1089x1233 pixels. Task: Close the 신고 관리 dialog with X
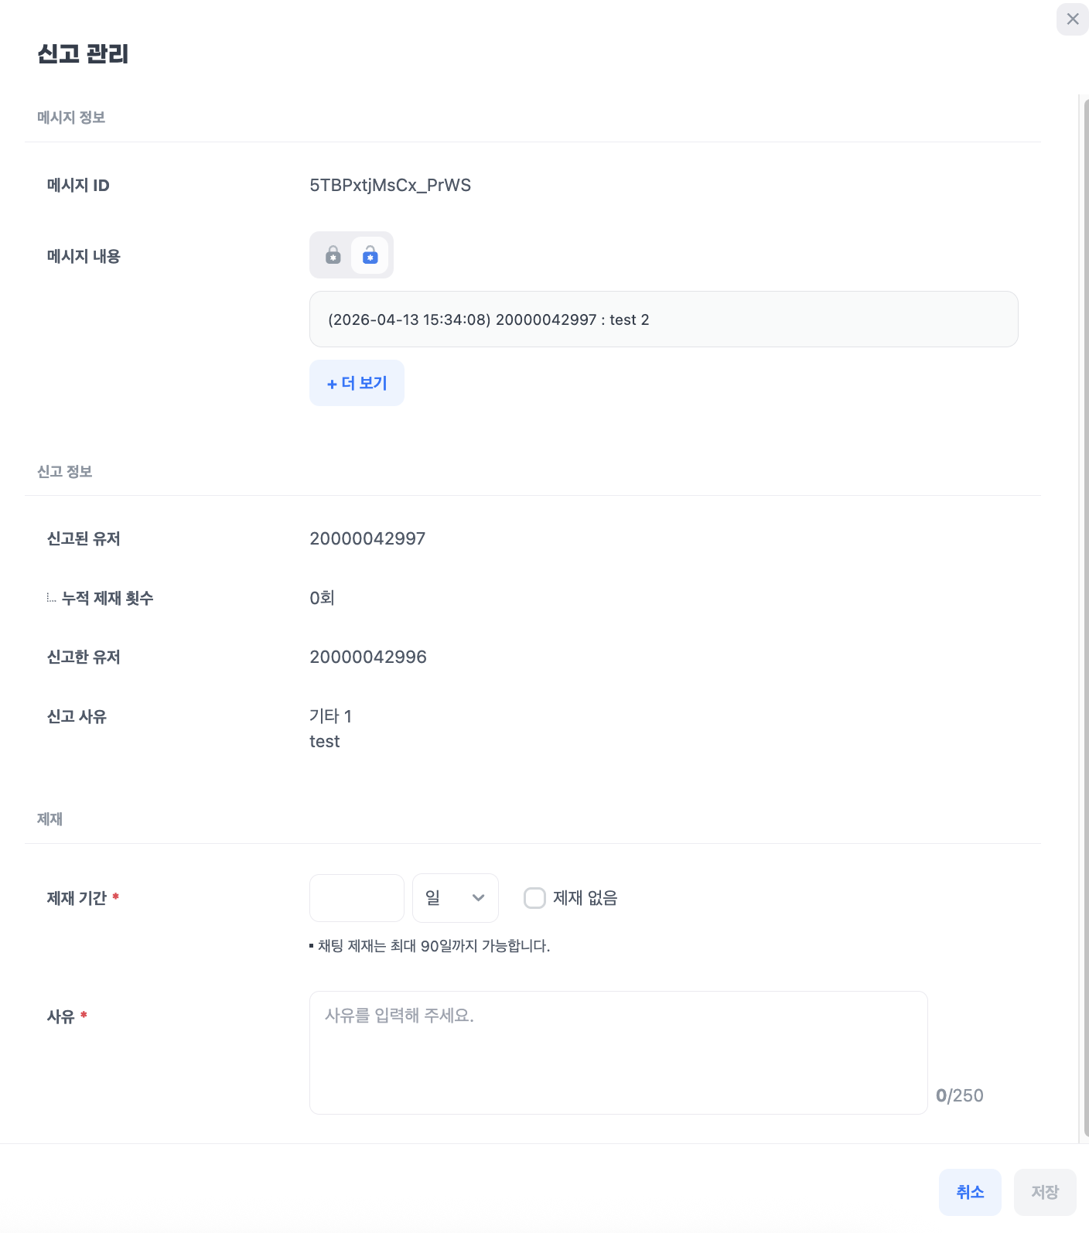click(1072, 19)
